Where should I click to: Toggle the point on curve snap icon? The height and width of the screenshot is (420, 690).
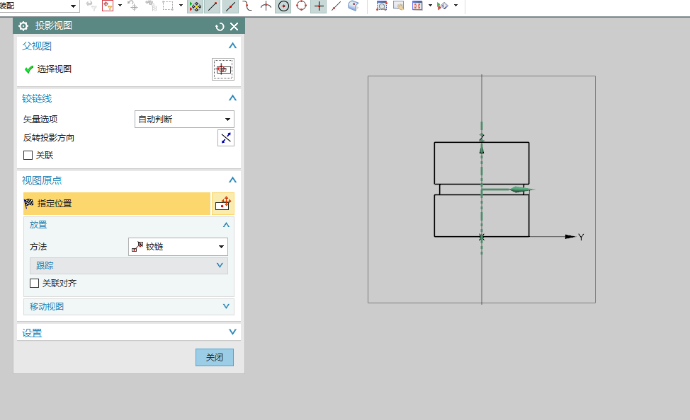pyautogui.click(x=336, y=6)
